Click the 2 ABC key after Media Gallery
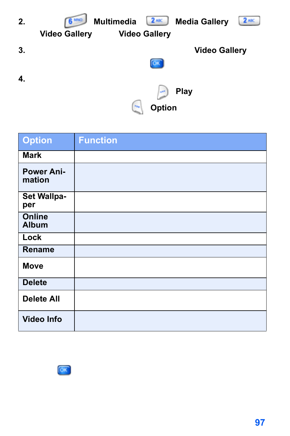290x436 pixels. coord(249,21)
